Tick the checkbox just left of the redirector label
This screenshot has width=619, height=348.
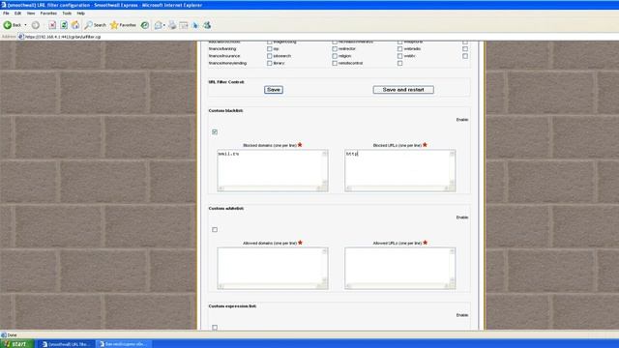click(335, 49)
